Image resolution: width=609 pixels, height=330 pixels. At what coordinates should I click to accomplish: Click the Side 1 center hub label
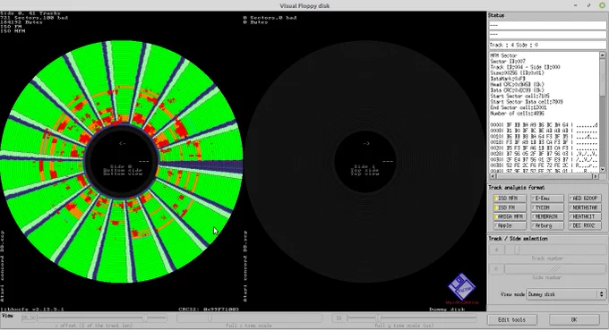(x=365, y=170)
